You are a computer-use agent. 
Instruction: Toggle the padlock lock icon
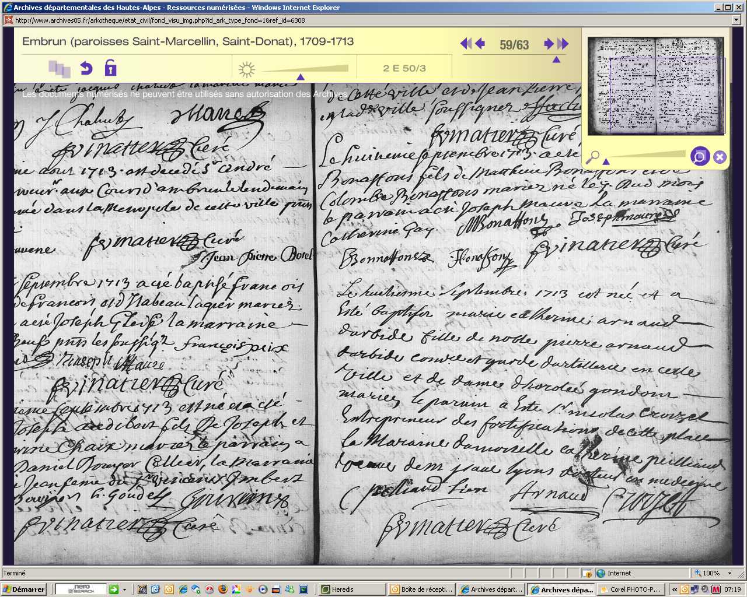pyautogui.click(x=110, y=68)
